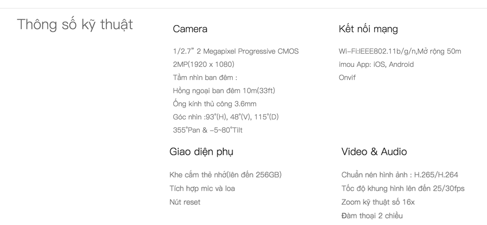Click the 'Nút reset' line
Viewport: 487px width, 225px height.
tap(185, 202)
